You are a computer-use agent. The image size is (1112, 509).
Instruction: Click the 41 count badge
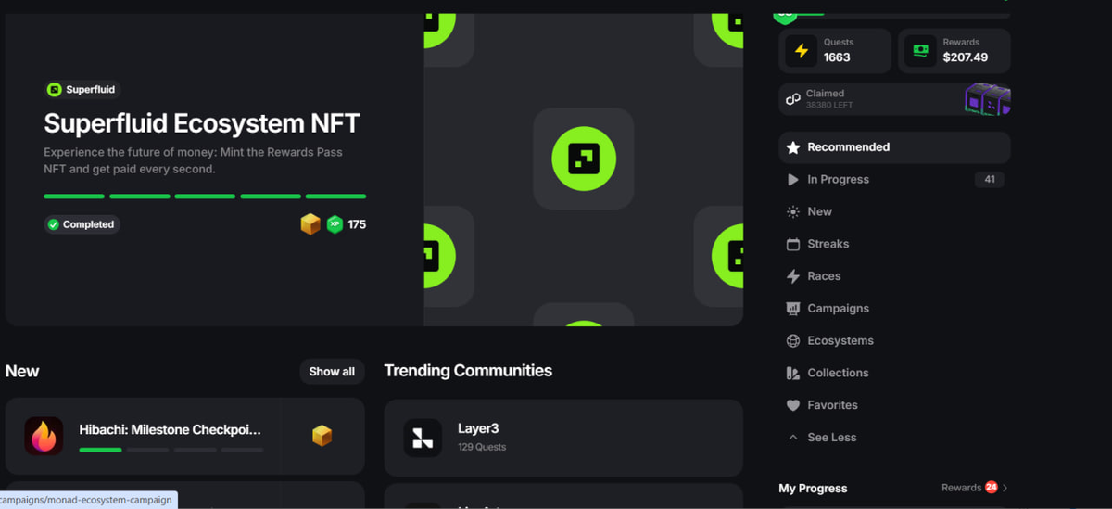coord(990,180)
